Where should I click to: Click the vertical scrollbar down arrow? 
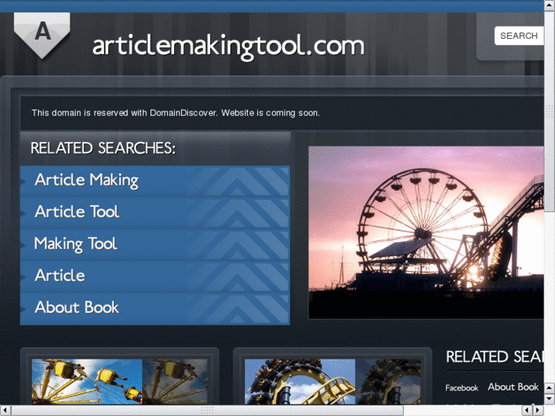tap(550, 398)
